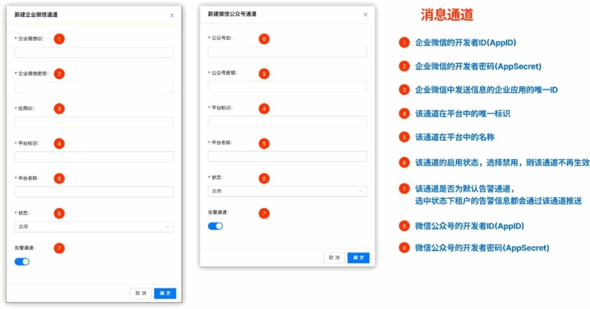Click the 企业微信ID input field
This screenshot has height=309, width=590.
94,53
